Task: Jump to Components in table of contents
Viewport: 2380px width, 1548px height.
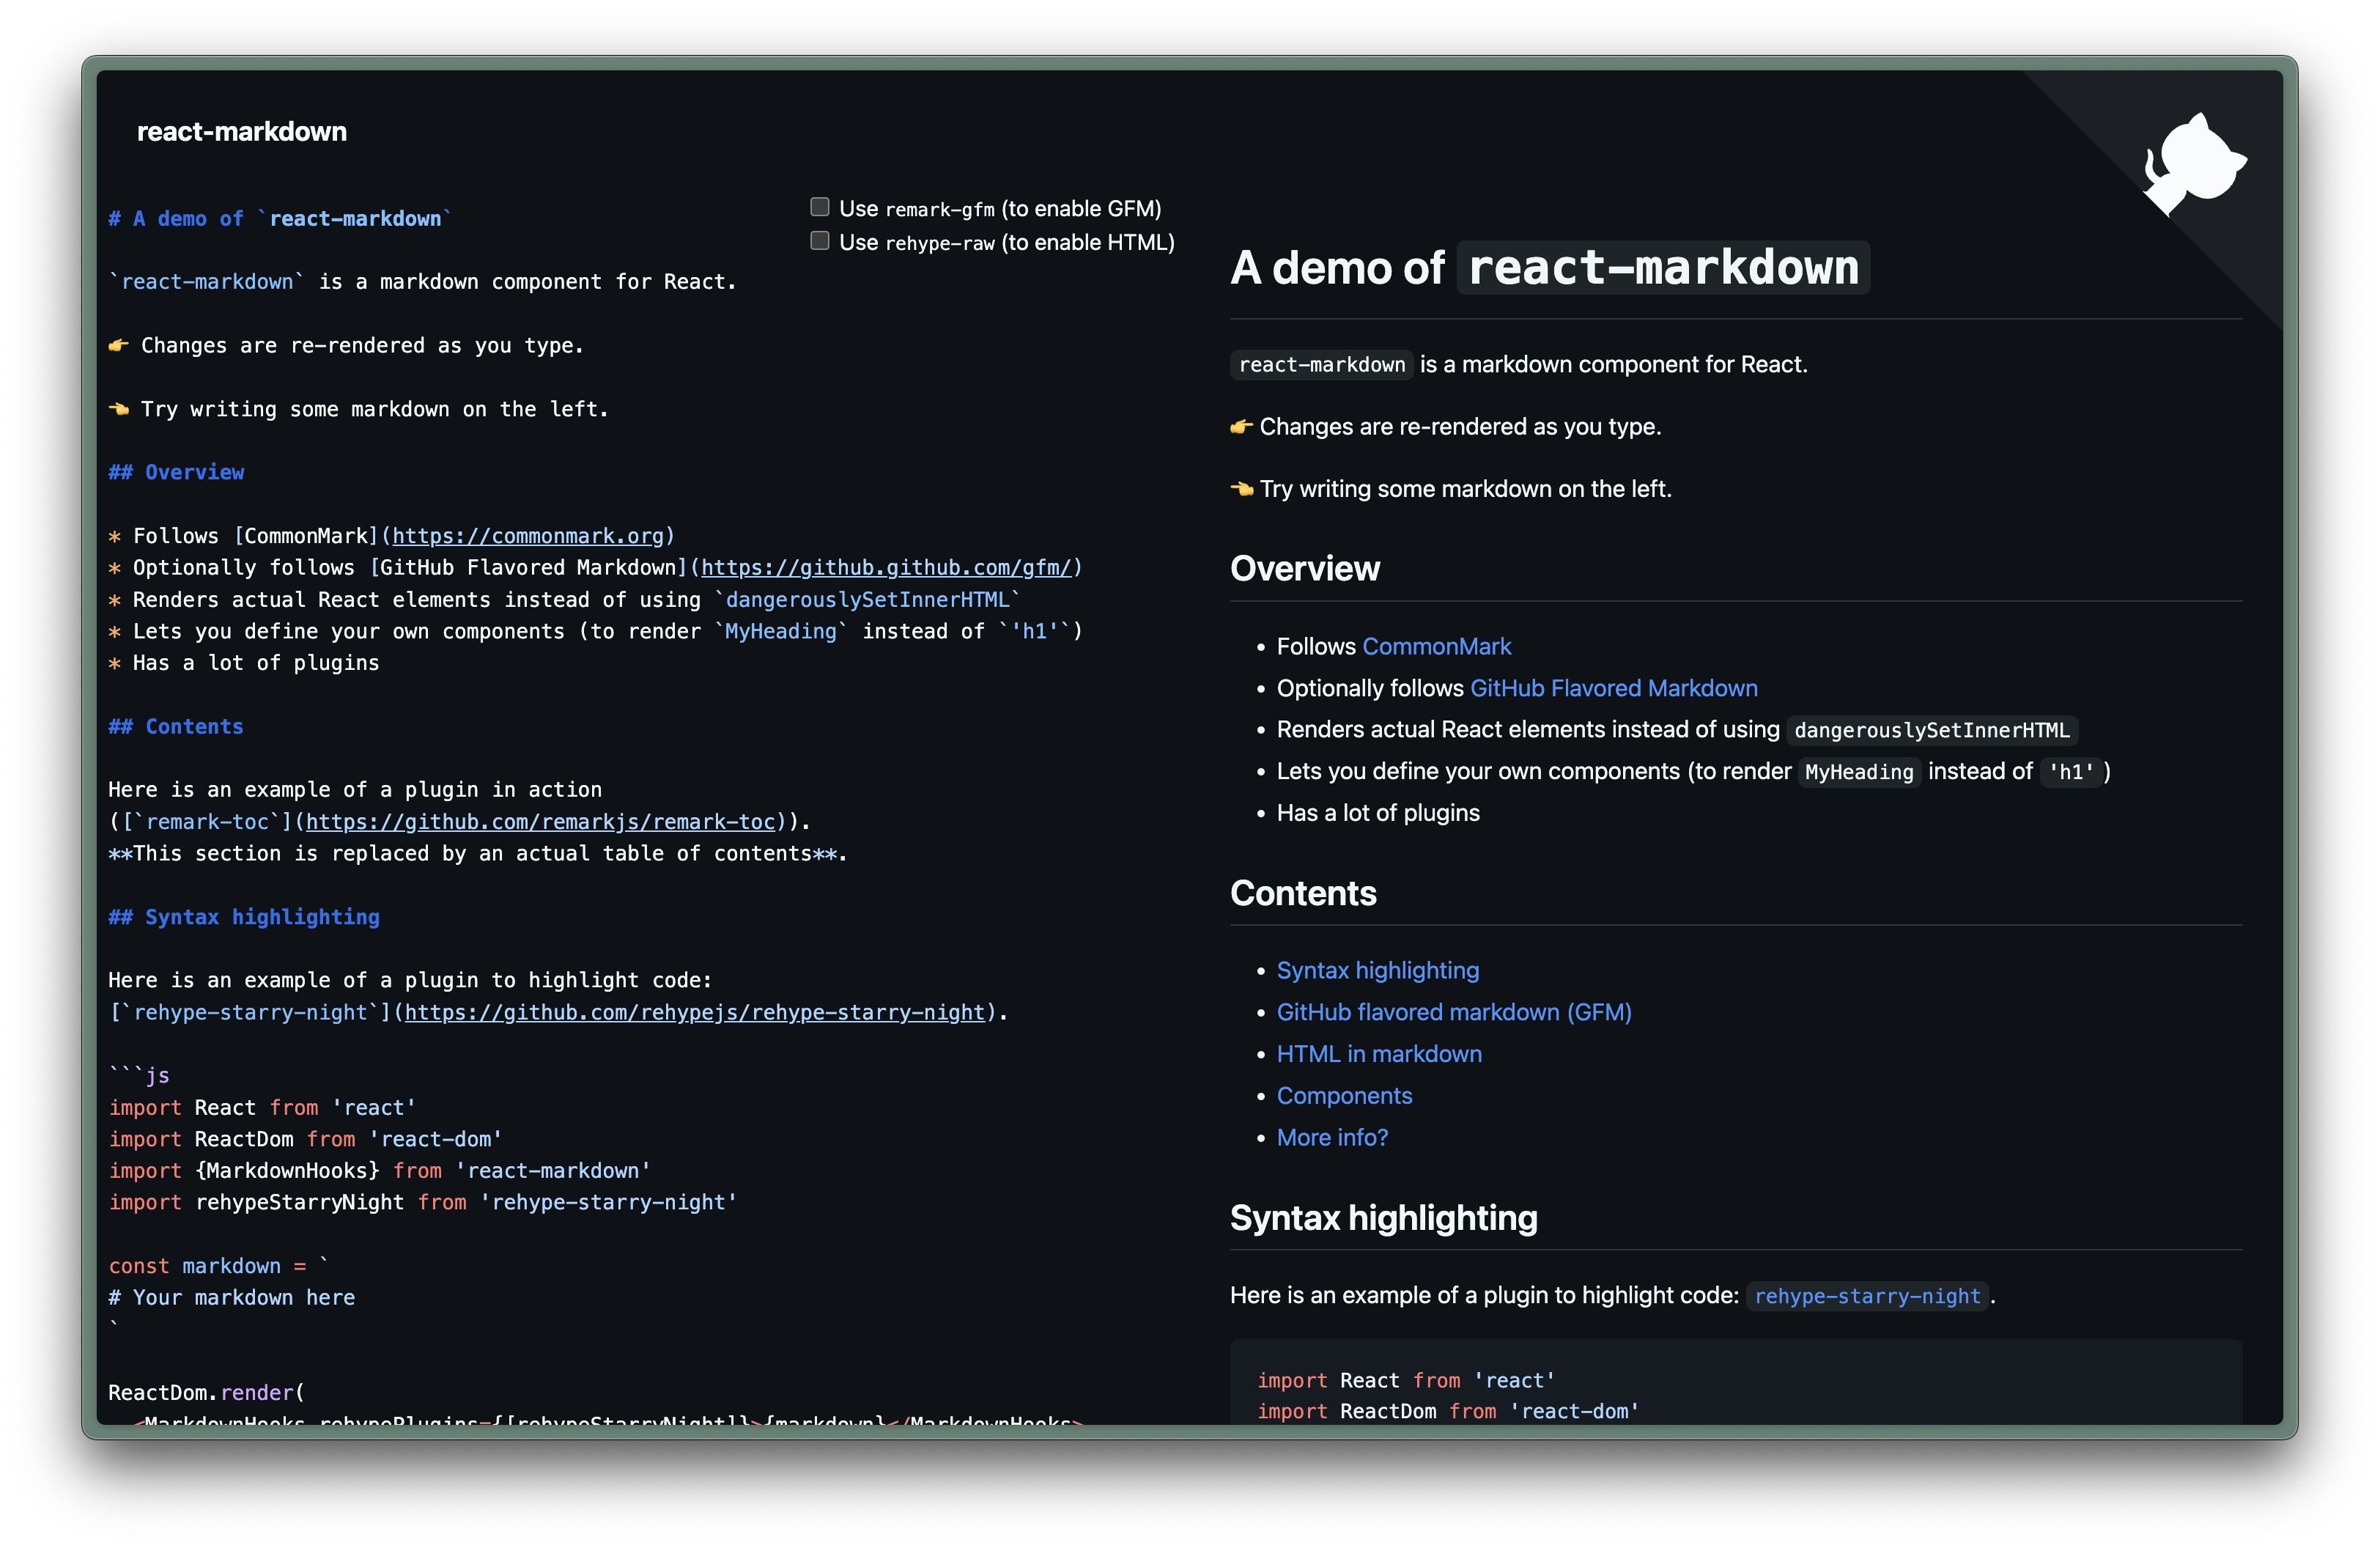Action: [x=1344, y=1096]
